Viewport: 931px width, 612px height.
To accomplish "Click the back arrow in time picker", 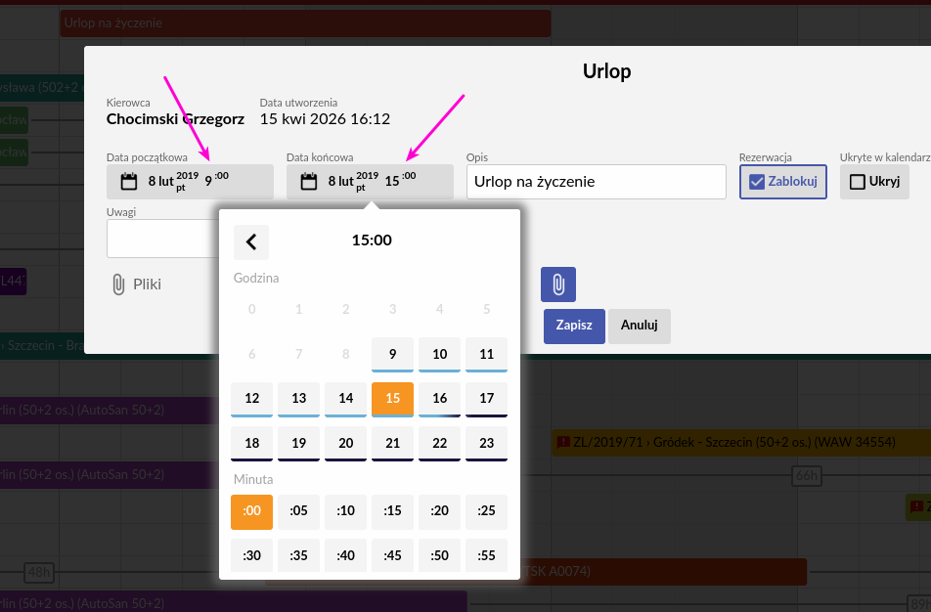I will click(x=251, y=241).
